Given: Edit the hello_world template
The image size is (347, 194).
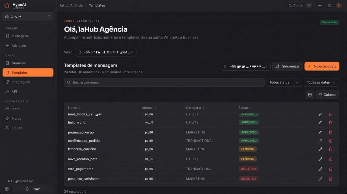Looking at the screenshot, I should (x=320, y=123).
